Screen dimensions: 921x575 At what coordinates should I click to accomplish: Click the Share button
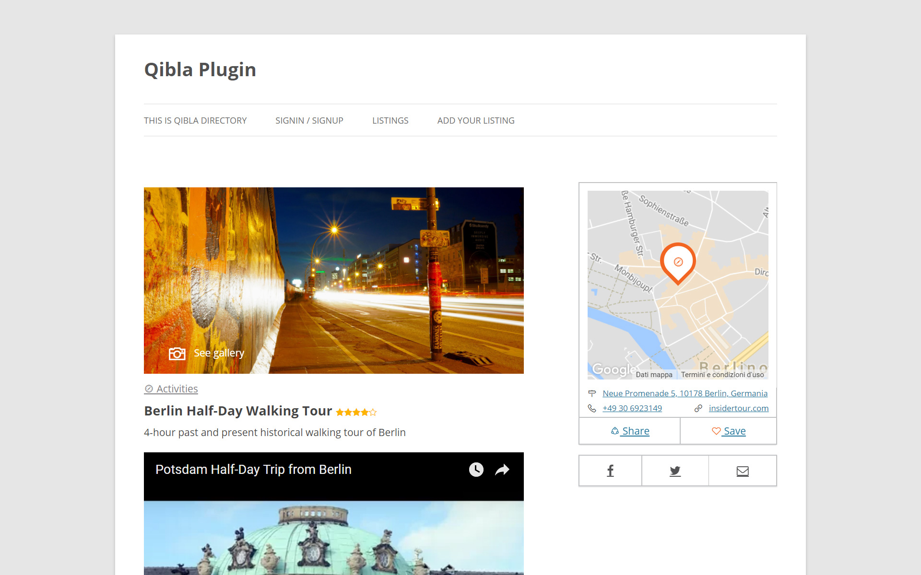[x=630, y=431]
